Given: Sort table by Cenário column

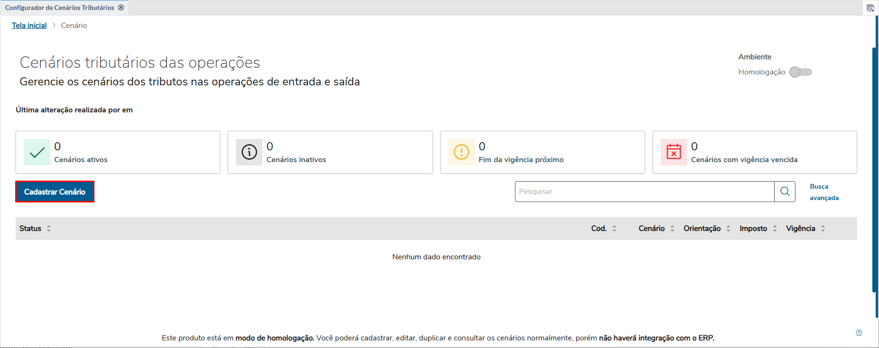Looking at the screenshot, I should [x=672, y=229].
